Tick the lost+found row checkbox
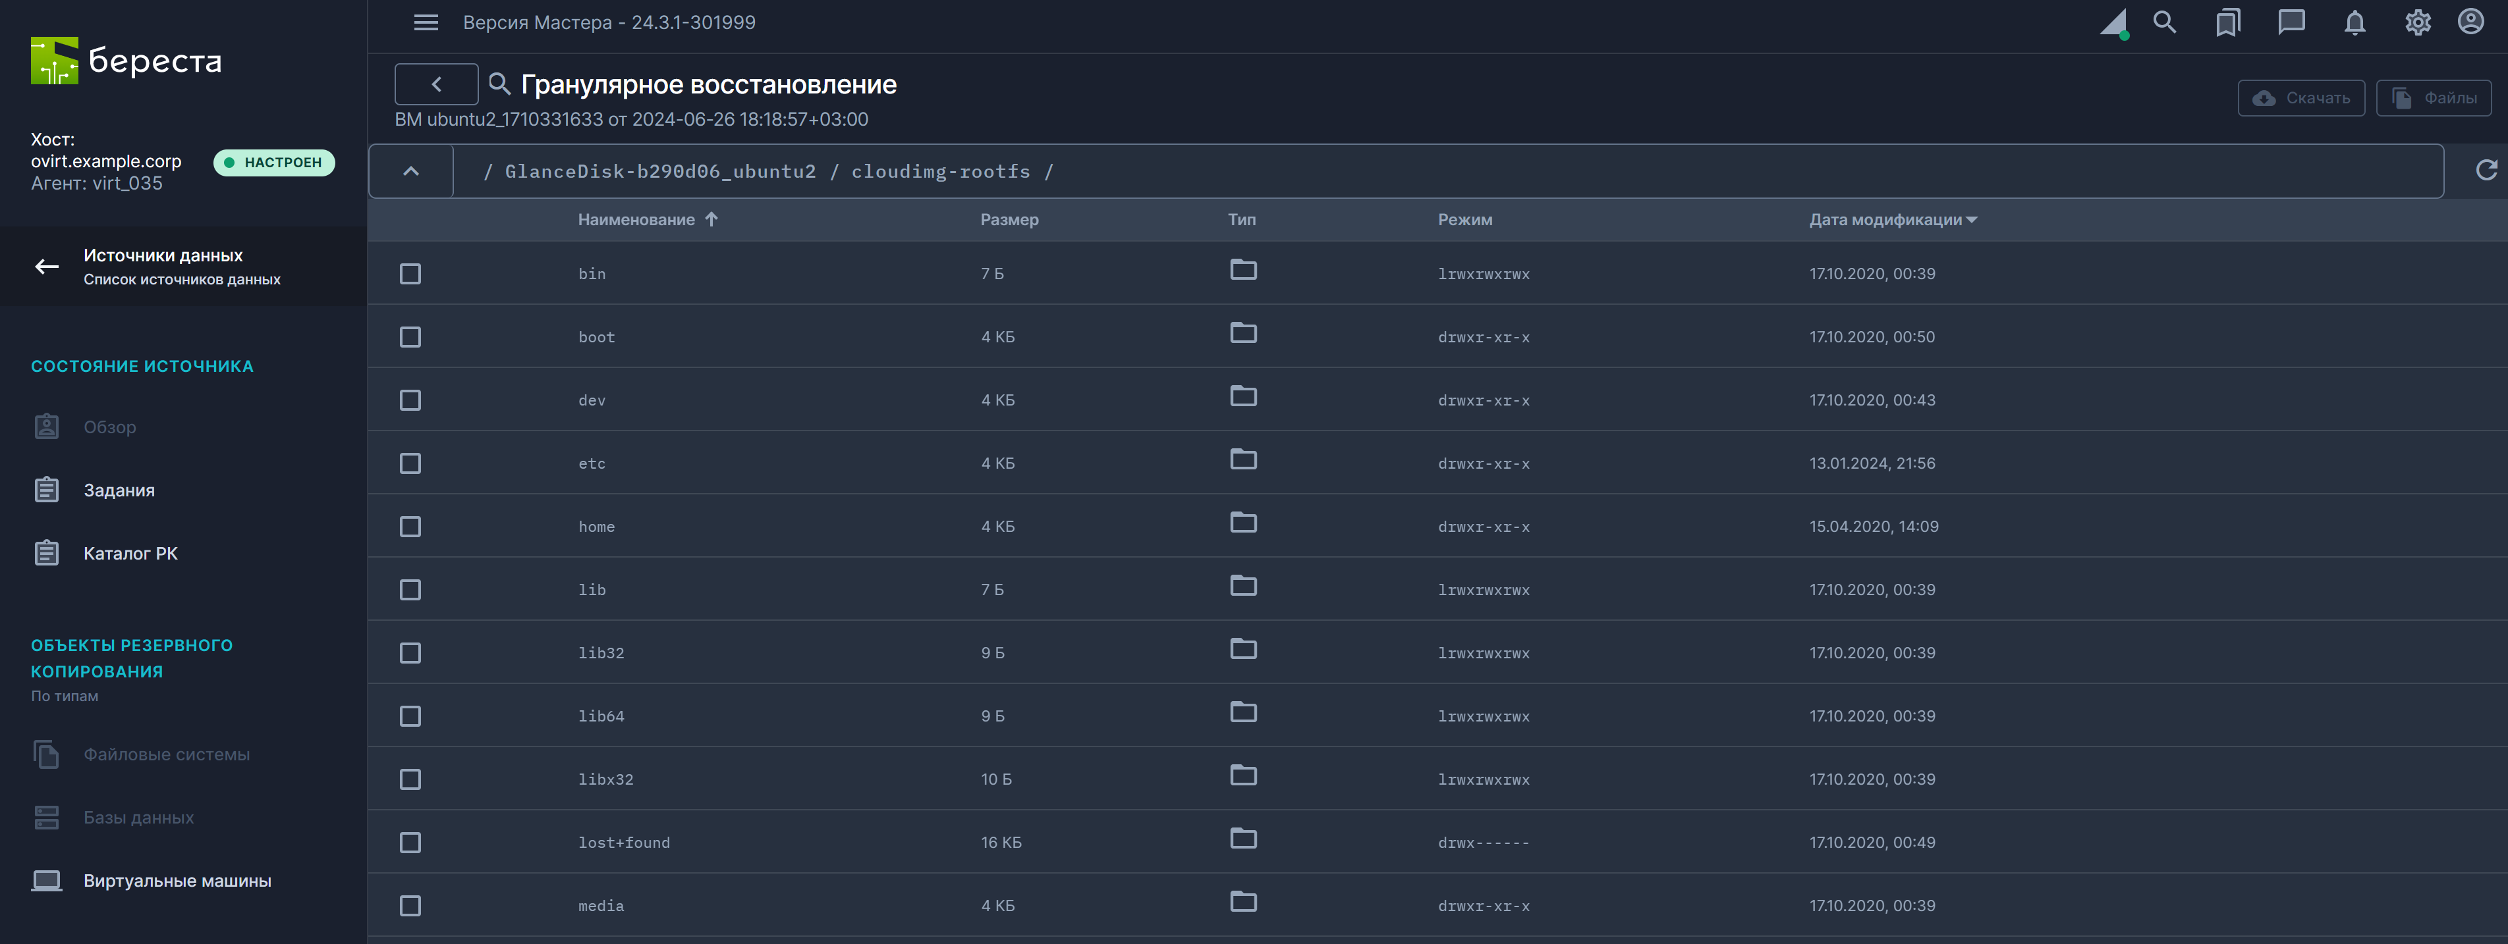The width and height of the screenshot is (2508, 944). (411, 843)
